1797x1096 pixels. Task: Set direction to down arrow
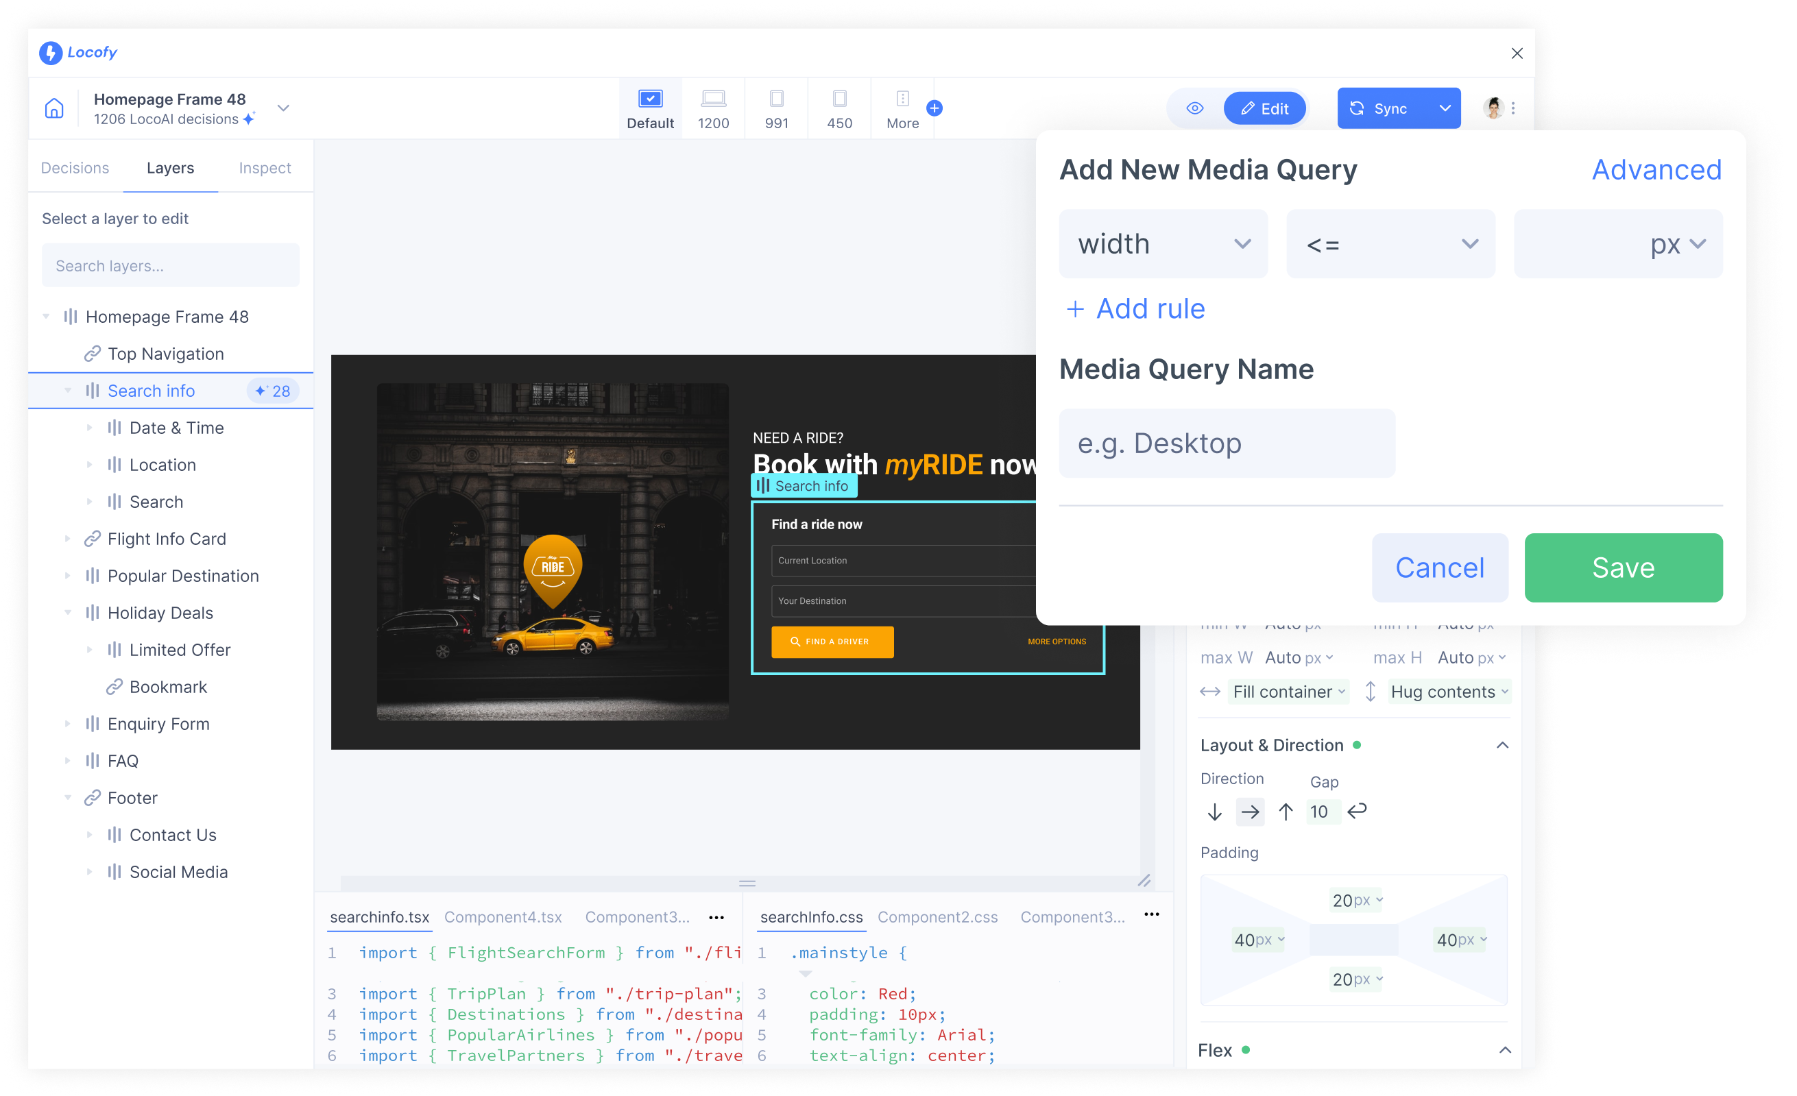pos(1214,812)
